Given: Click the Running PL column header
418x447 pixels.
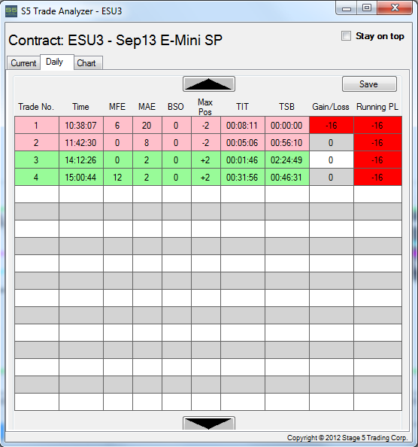Looking at the screenshot, I should pos(377,107).
